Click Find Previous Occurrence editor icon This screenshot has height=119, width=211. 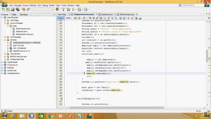[94, 18]
